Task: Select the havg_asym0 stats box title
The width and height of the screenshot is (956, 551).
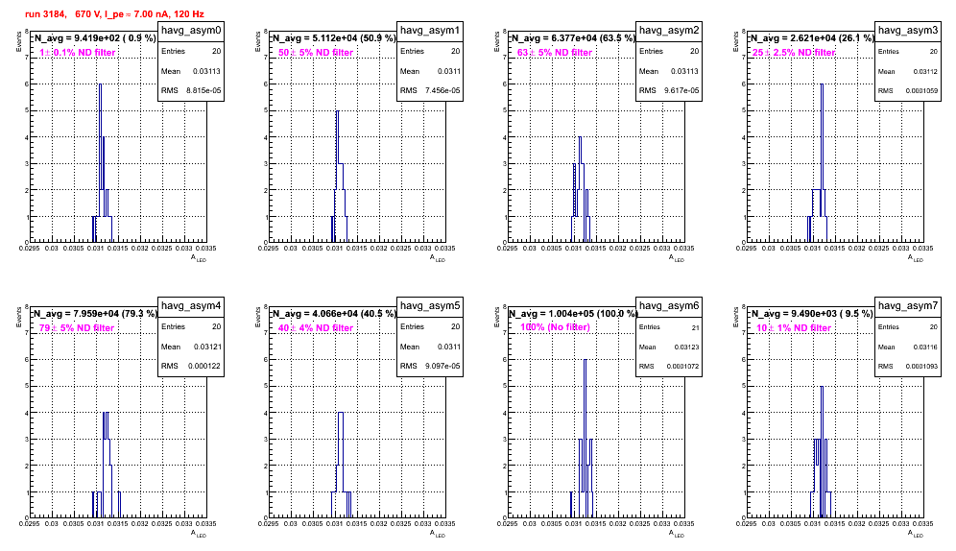Action: pos(191,31)
